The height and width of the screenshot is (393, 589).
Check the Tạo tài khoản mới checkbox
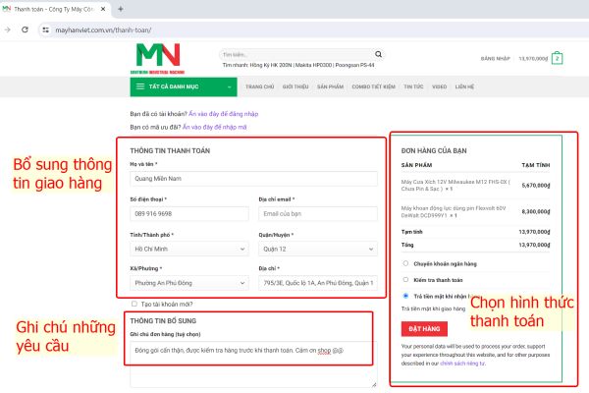[x=134, y=305]
